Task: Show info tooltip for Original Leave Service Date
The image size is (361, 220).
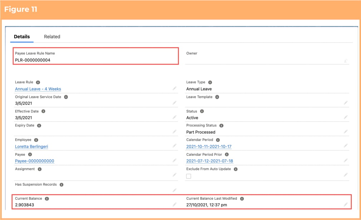Action: point(66,97)
